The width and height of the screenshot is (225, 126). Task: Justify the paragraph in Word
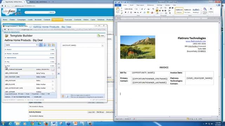pyautogui.click(x=165, y=10)
